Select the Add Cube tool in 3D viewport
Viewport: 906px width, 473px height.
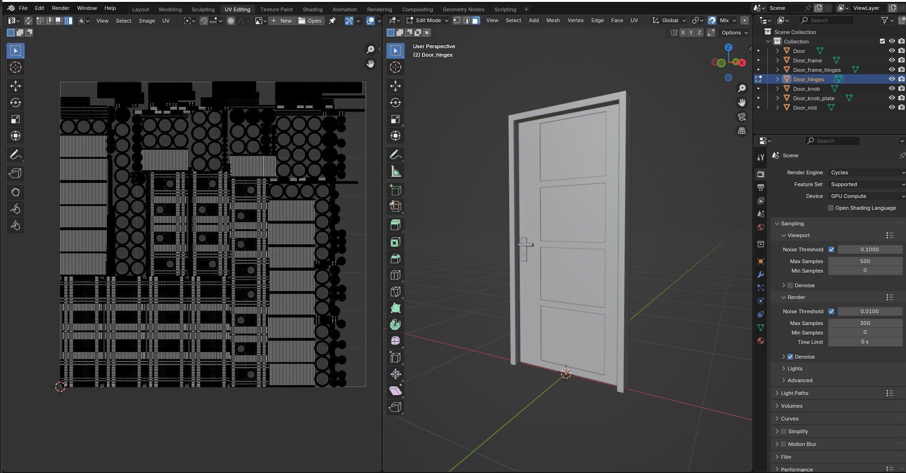click(x=396, y=190)
